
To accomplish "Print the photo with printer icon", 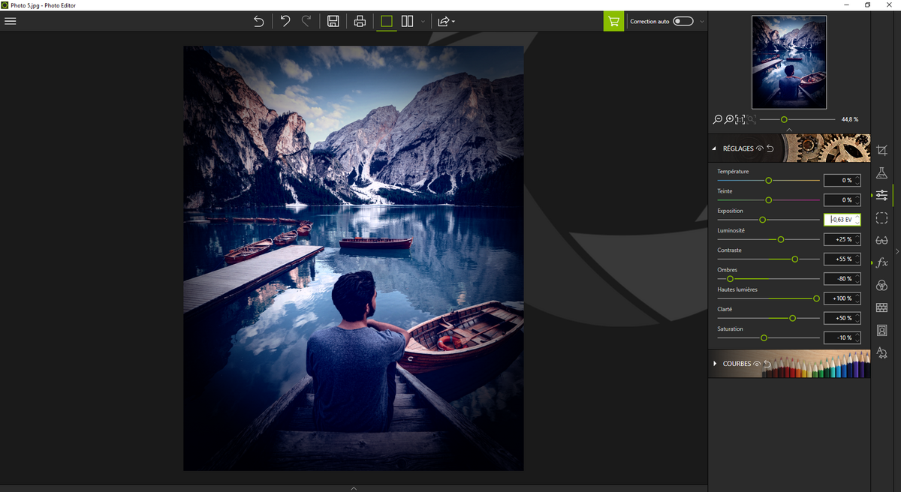I will point(360,21).
